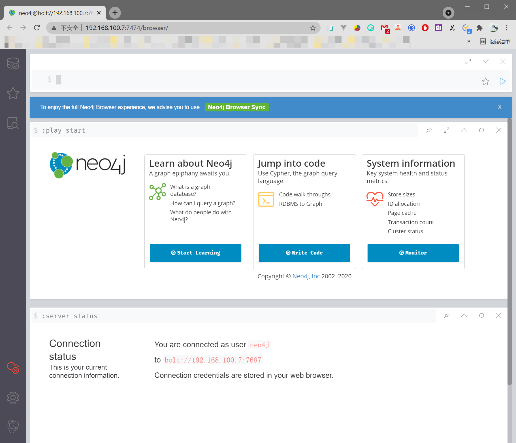Screen dimensions: 516x443
Task: Click the Monitor button
Action: pyautogui.click(x=413, y=253)
